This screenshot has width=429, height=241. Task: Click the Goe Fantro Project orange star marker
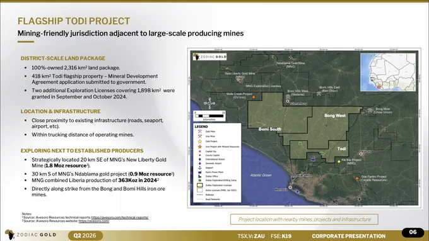coord(357,179)
